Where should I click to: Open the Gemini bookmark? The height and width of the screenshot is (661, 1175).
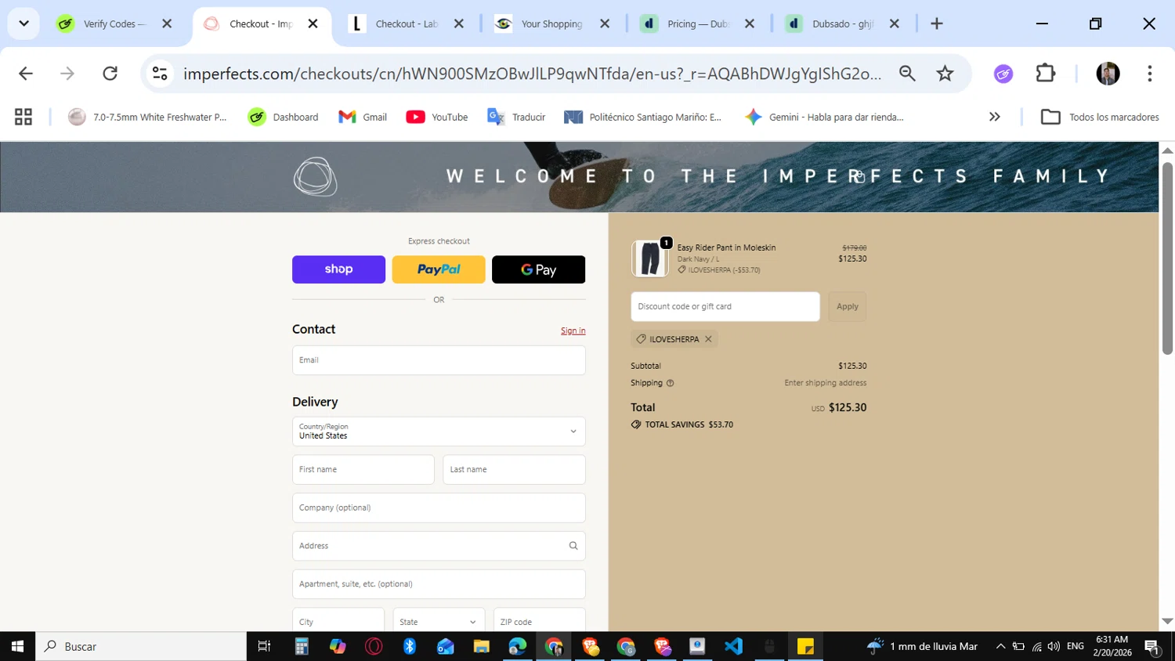[x=824, y=117]
